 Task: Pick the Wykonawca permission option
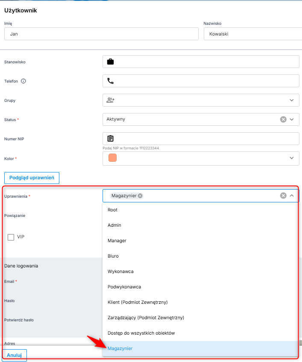[x=120, y=271]
